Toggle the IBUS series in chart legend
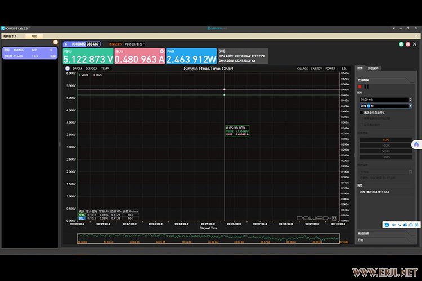The height and width of the screenshot is (281, 422). [x=97, y=74]
